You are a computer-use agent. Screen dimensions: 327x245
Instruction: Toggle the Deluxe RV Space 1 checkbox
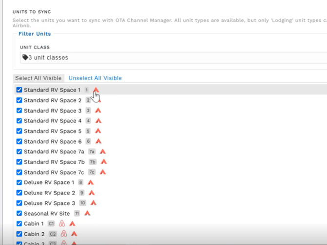coord(19,182)
